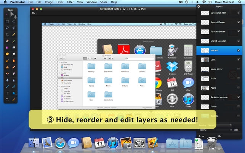
Task: Select the Type tool
Action: point(7,93)
